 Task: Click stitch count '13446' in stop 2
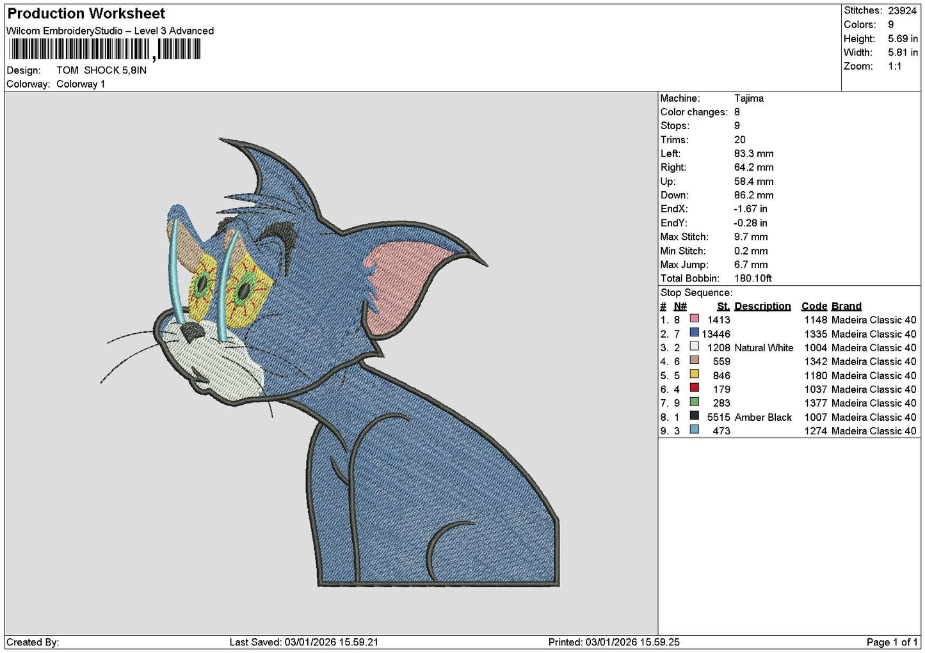(716, 334)
